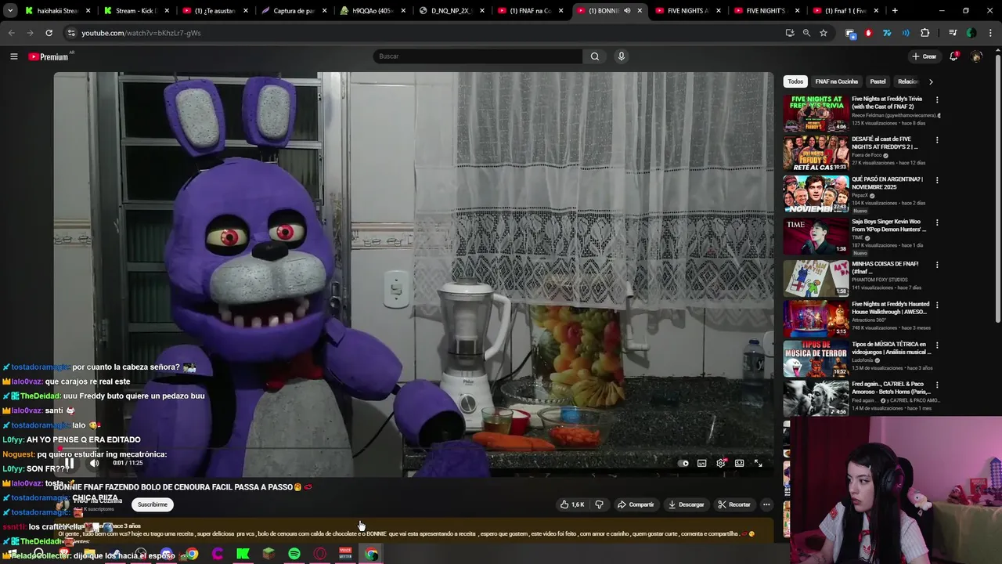Open options for Tipos de MÚSICA TÉTRICA video
1002x564 pixels.
point(937,345)
